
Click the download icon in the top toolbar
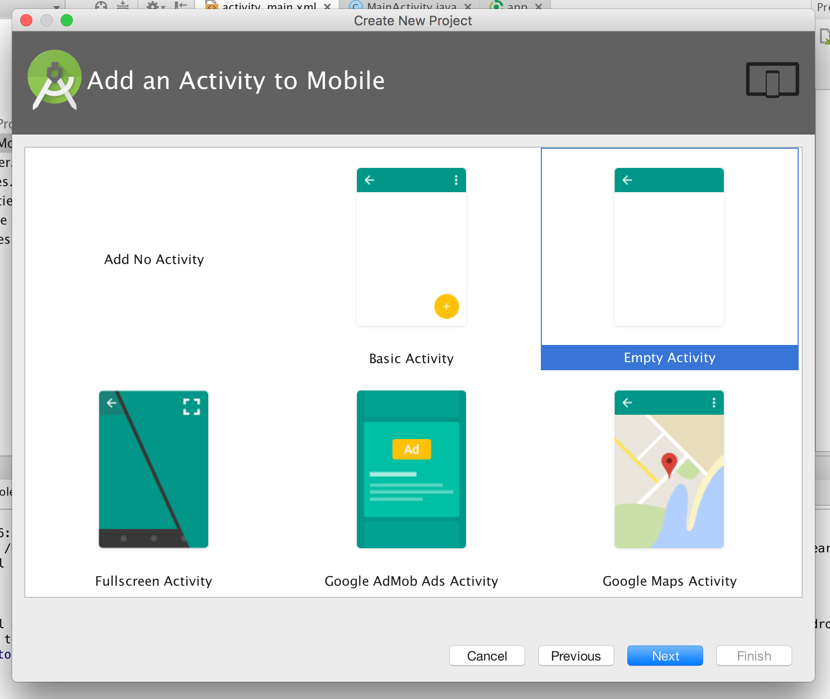pyautogui.click(x=123, y=5)
